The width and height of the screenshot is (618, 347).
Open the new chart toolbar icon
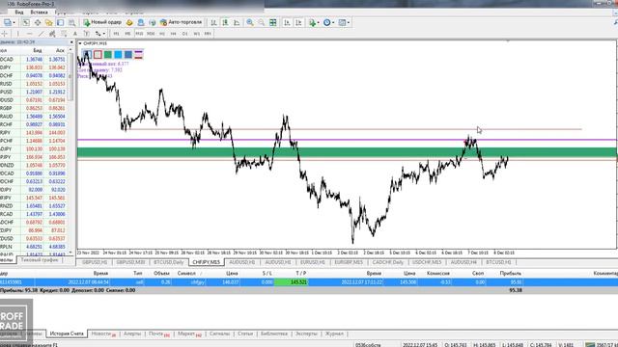pyautogui.click(x=7, y=22)
